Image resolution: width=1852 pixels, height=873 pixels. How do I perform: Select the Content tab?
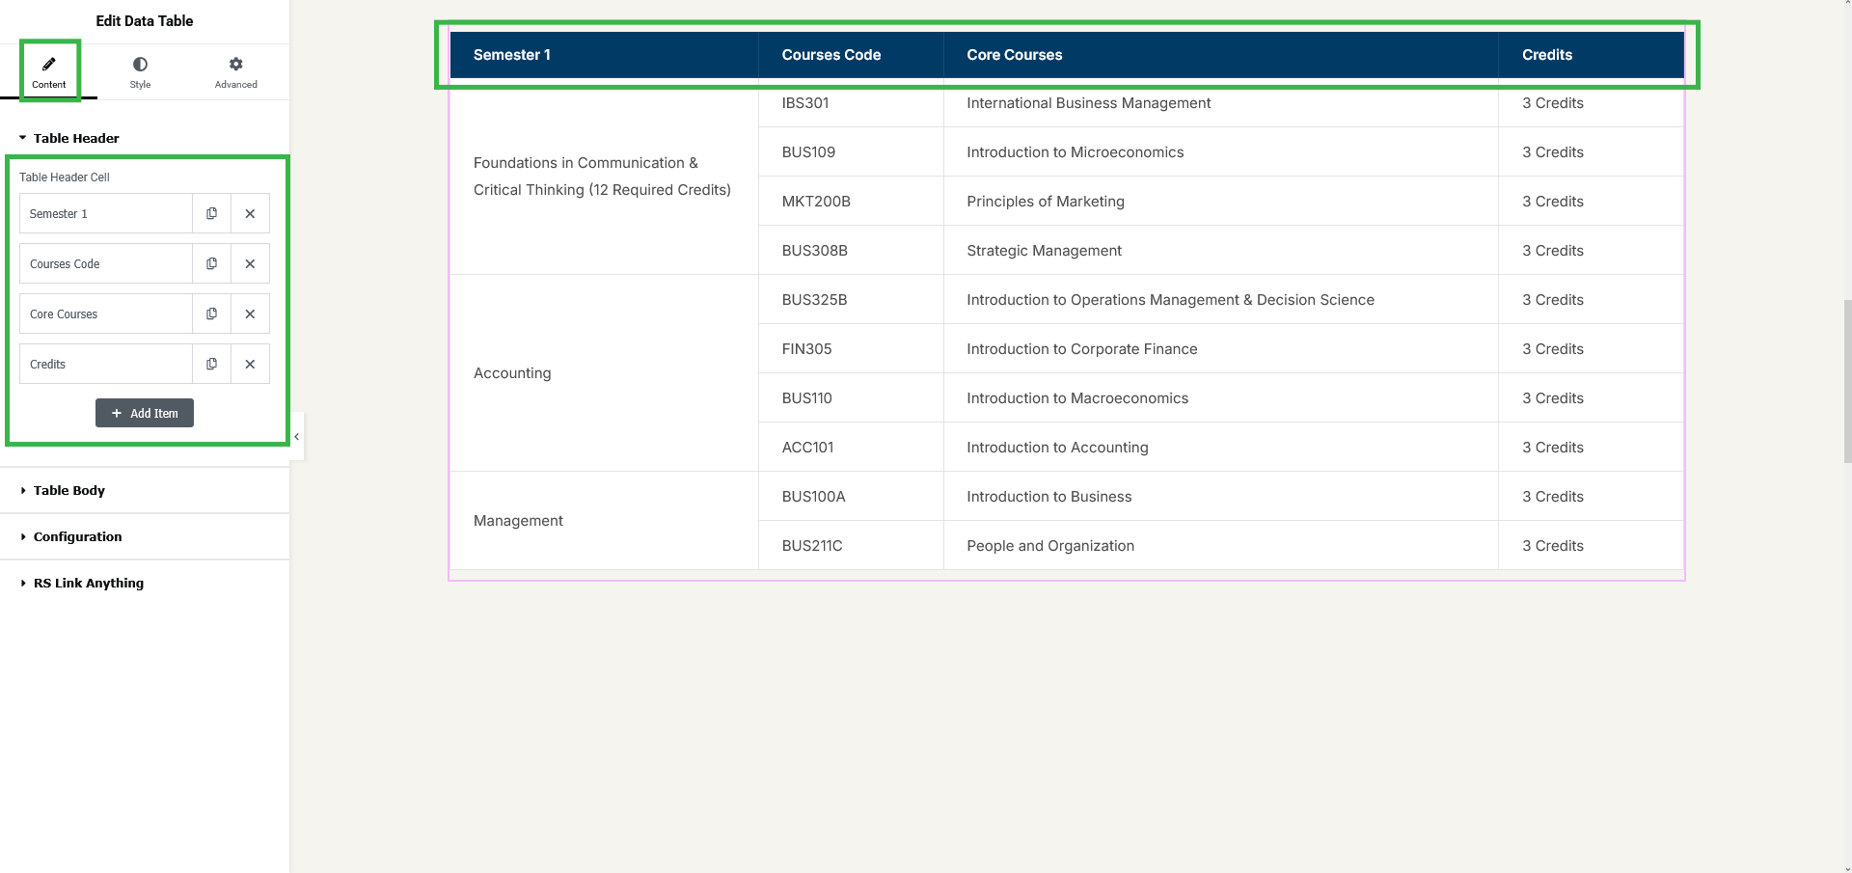click(49, 71)
